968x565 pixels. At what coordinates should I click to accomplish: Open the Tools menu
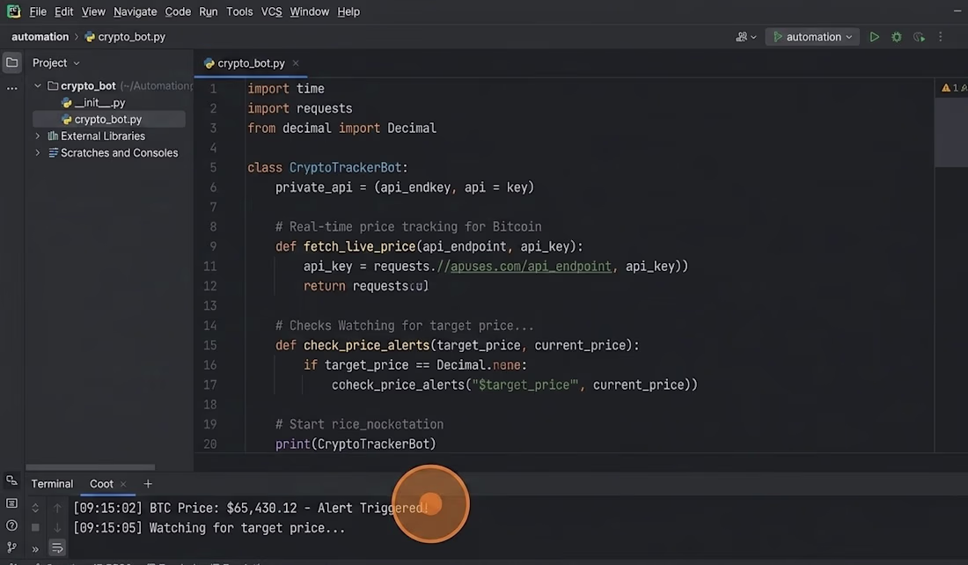[x=239, y=11]
